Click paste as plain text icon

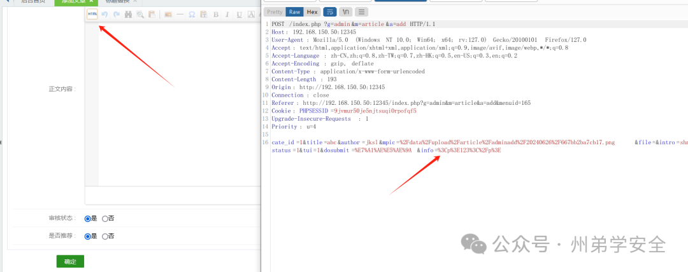click(204, 15)
